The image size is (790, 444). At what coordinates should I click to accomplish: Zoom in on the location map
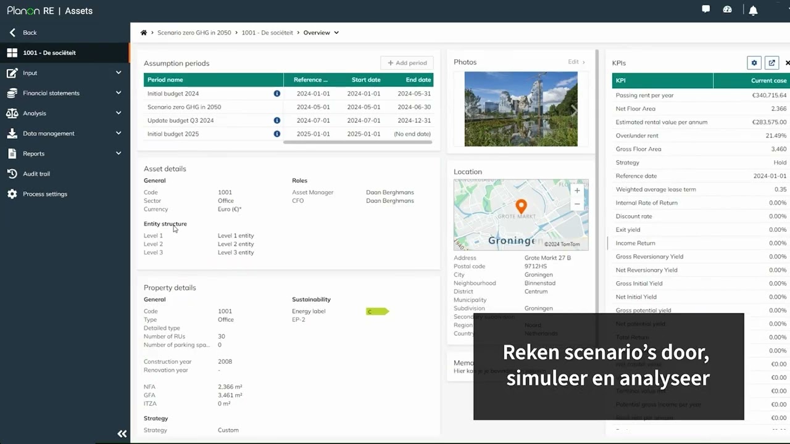[x=577, y=191]
